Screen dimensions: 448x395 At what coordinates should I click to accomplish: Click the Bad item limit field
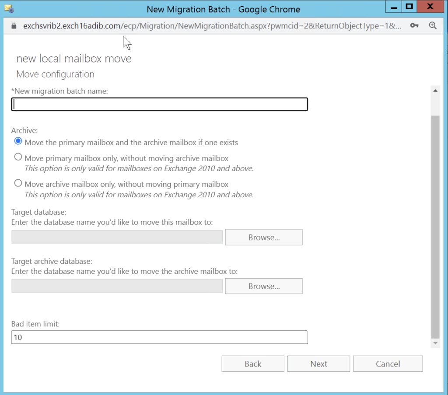[160, 337]
